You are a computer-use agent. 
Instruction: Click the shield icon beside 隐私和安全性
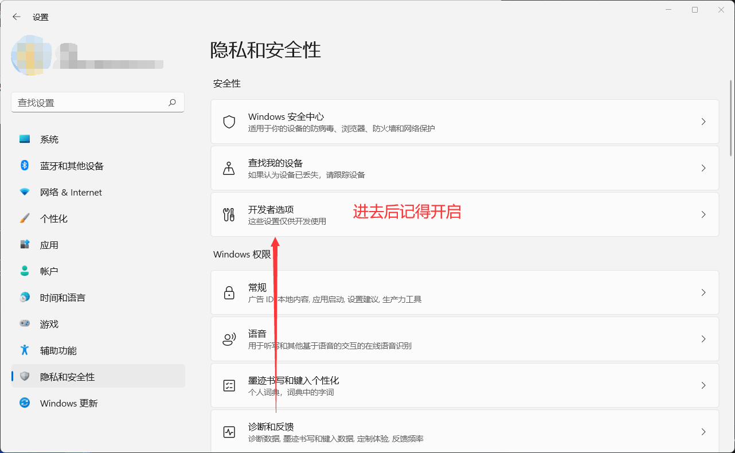25,376
